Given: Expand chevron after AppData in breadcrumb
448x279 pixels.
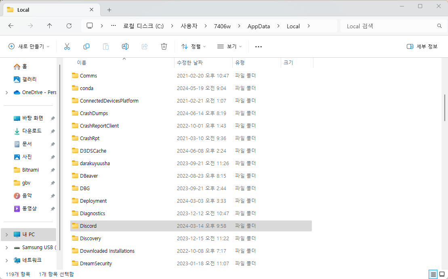Looking at the screenshot, I should (278, 26).
